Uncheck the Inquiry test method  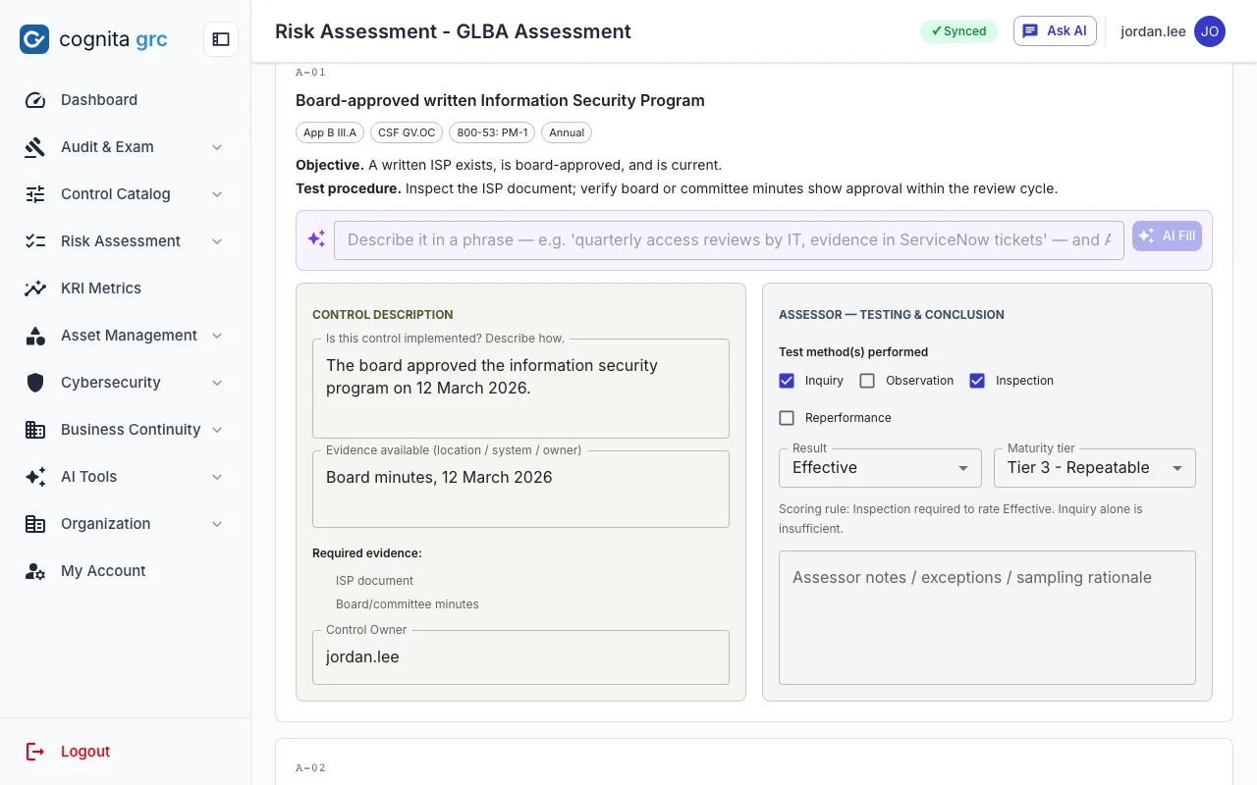click(787, 381)
